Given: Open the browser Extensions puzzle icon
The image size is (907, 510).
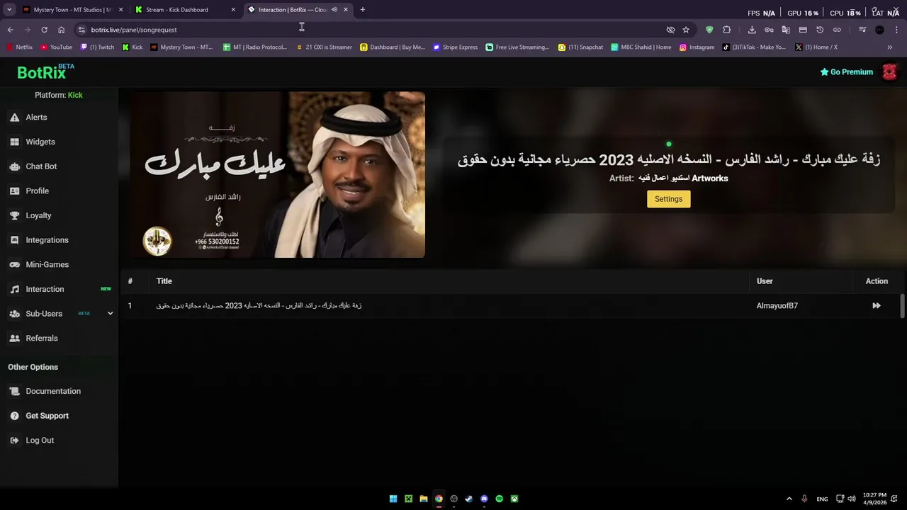Looking at the screenshot, I should [x=727, y=30].
